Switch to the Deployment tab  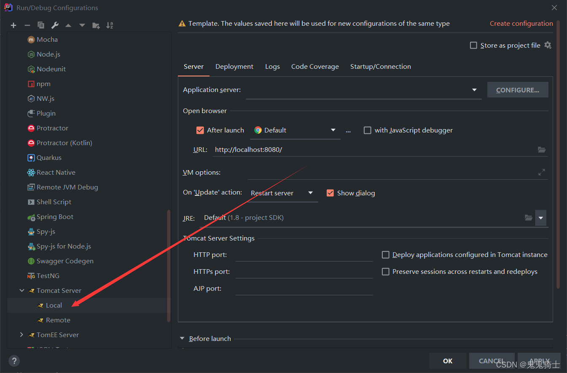234,67
